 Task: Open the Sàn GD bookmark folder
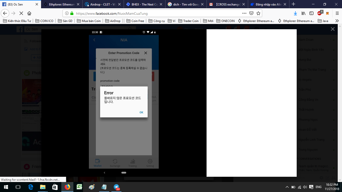(x=65, y=21)
